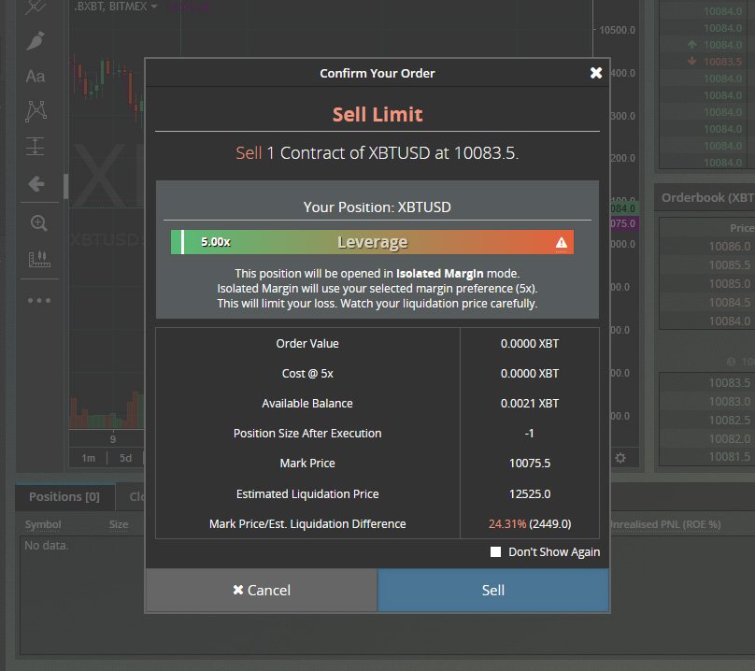Screen dimensions: 755x671
Task: Click the Leverage gradient bar
Action: (372, 242)
